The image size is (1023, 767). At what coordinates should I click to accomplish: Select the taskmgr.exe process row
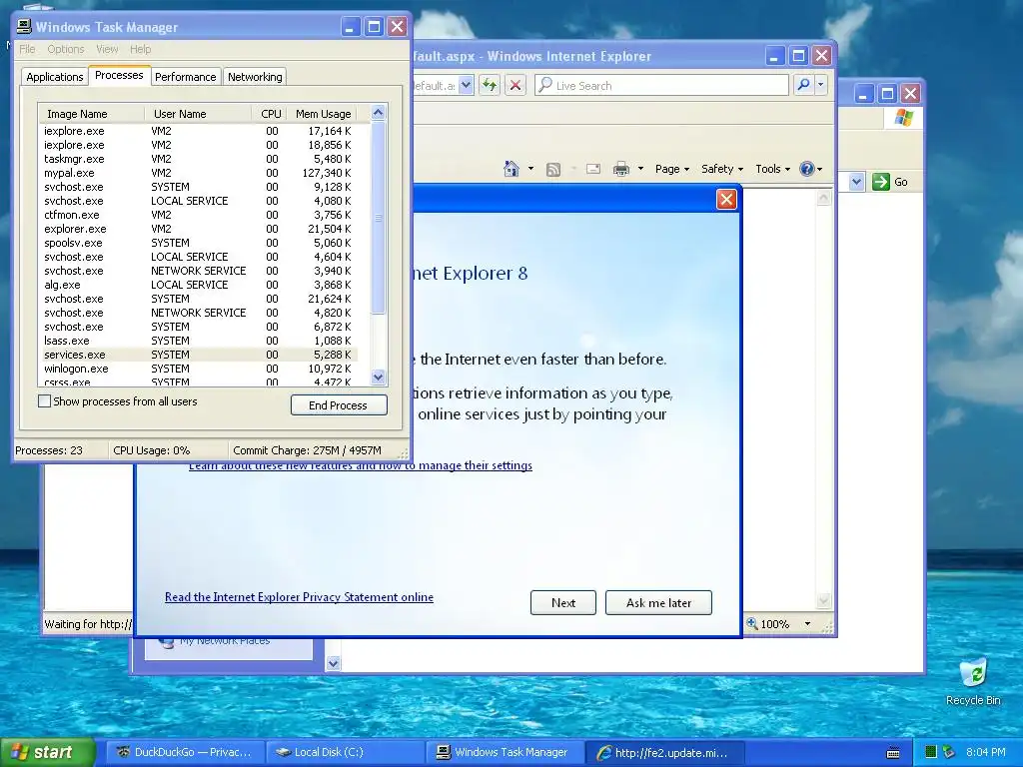coord(199,159)
